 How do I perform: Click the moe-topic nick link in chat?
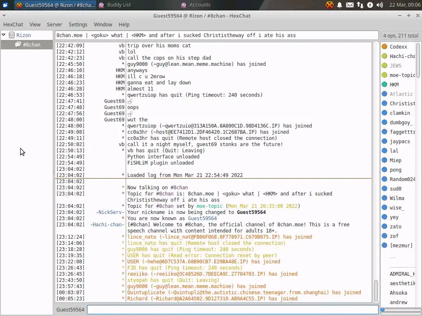[209, 206]
